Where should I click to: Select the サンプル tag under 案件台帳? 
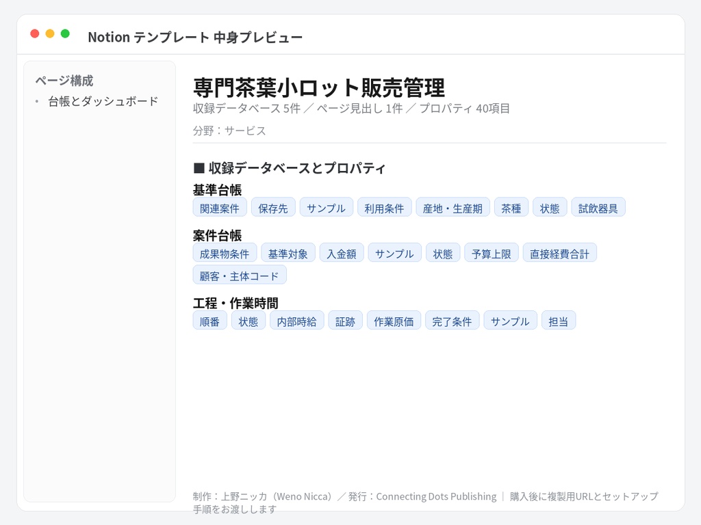pyautogui.click(x=395, y=253)
